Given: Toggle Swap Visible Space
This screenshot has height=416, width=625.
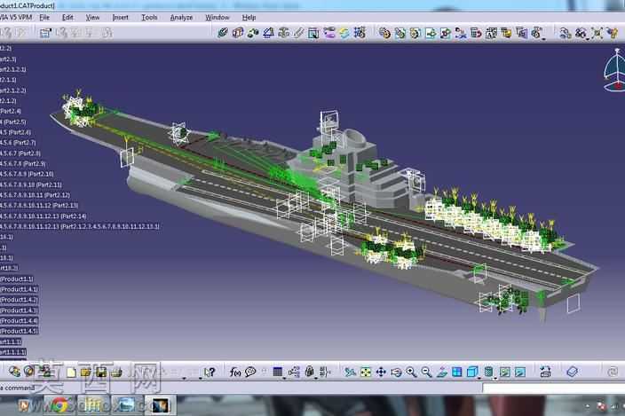Looking at the screenshot, I should [x=519, y=373].
